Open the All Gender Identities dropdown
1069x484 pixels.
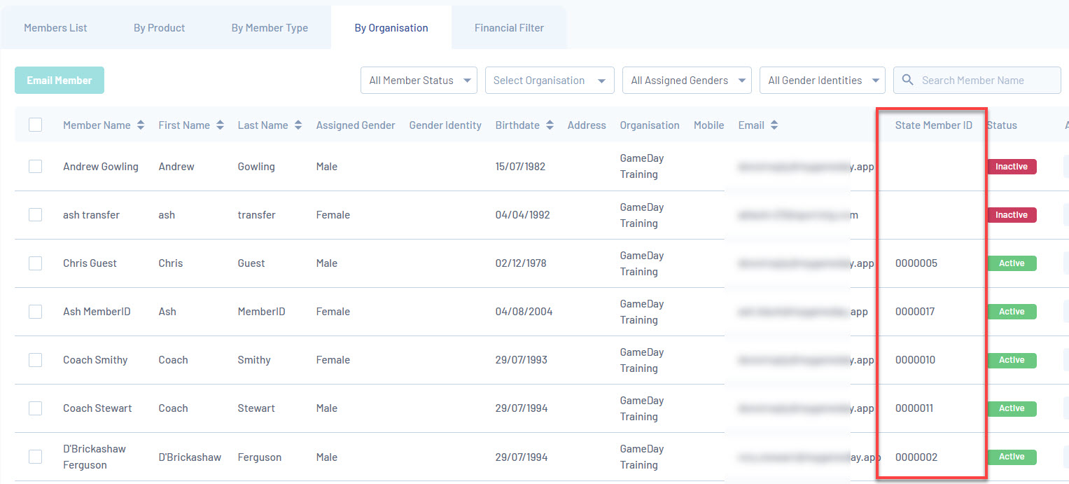coord(823,81)
